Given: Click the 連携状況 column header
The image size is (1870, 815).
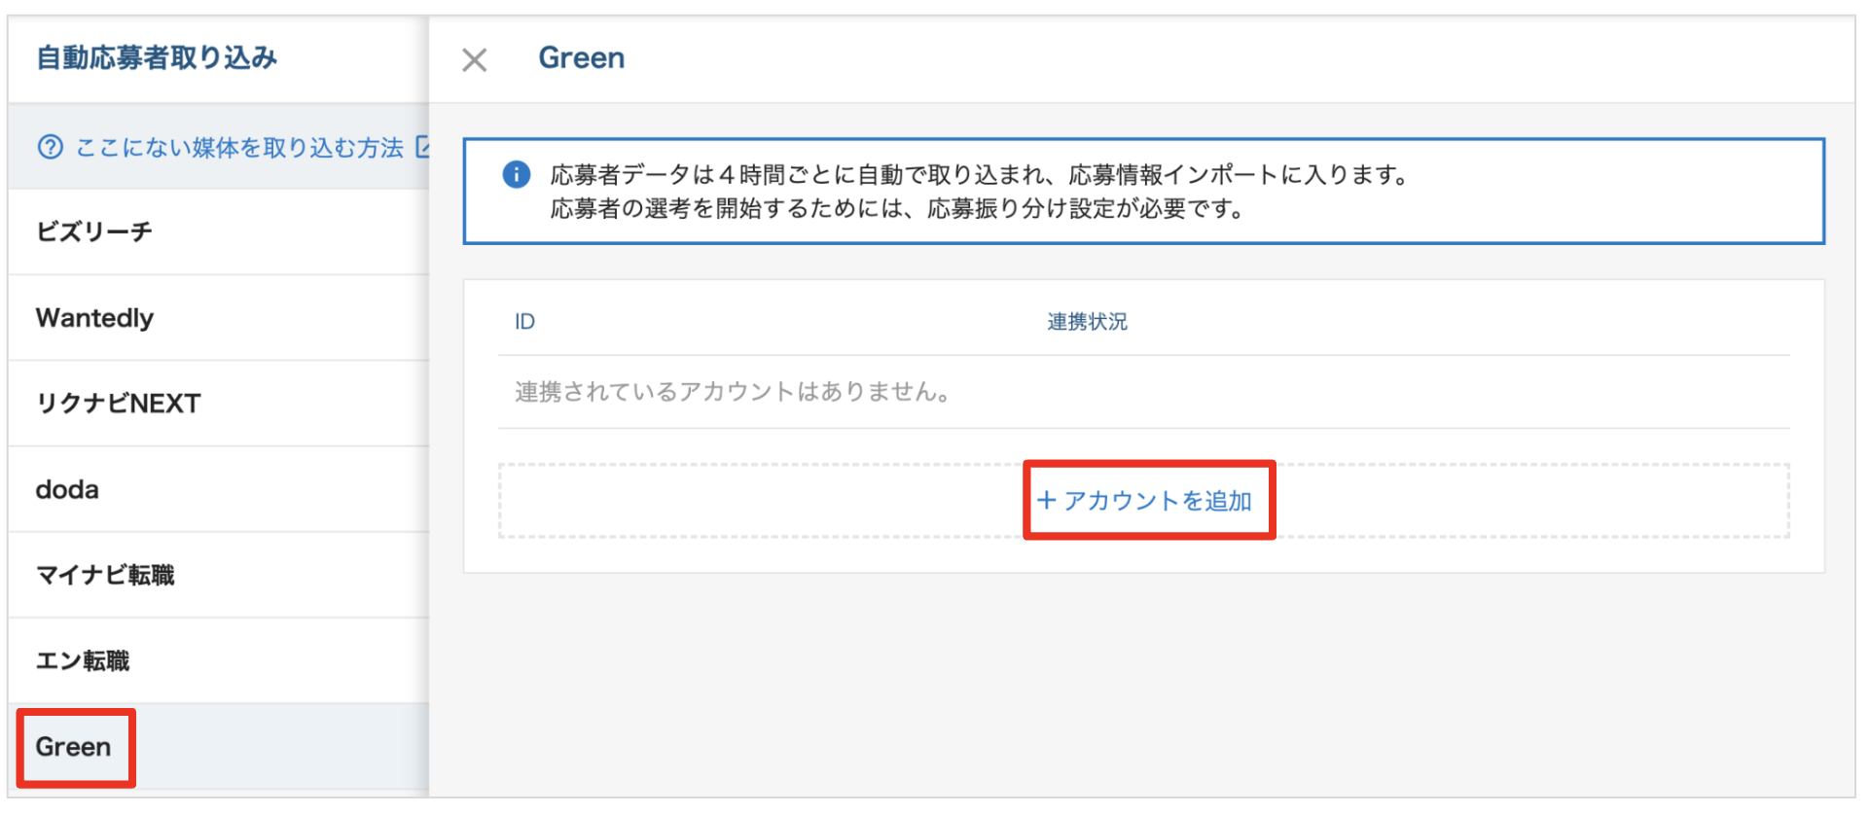Looking at the screenshot, I should click(x=1087, y=322).
